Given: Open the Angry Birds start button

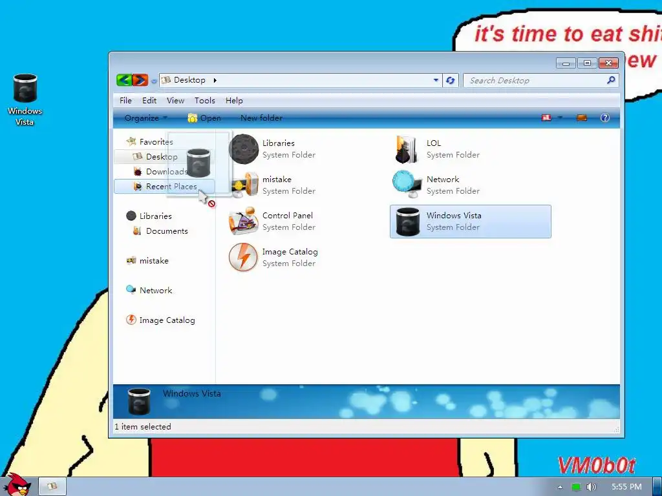Looking at the screenshot, I should [16, 485].
